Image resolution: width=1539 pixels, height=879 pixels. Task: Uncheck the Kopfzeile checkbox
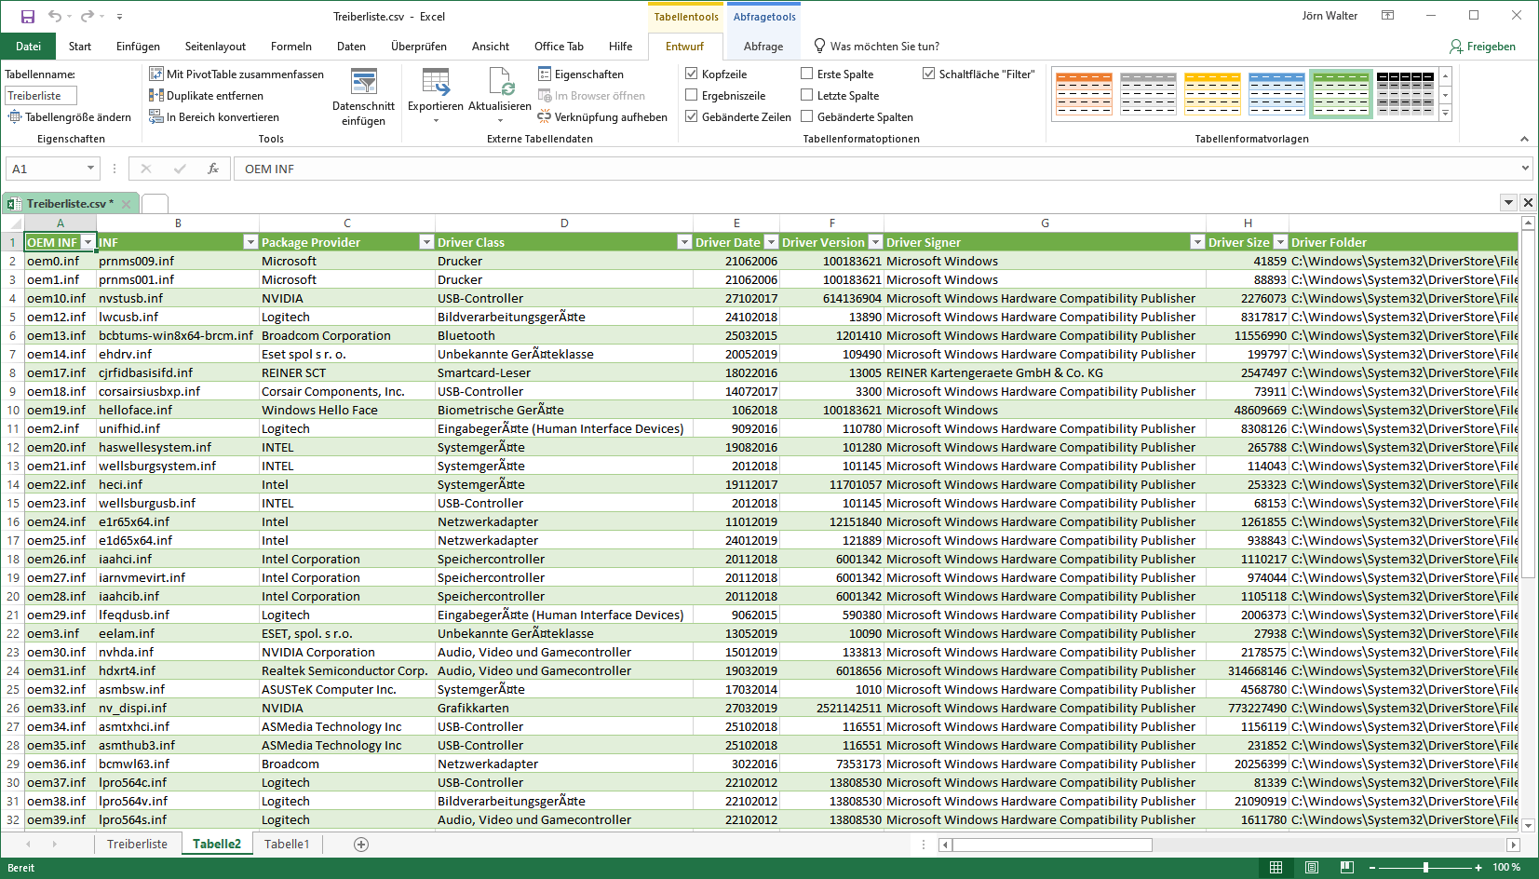pyautogui.click(x=692, y=74)
